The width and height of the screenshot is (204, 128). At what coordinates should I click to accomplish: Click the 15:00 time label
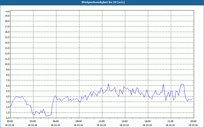tap(125, 121)
